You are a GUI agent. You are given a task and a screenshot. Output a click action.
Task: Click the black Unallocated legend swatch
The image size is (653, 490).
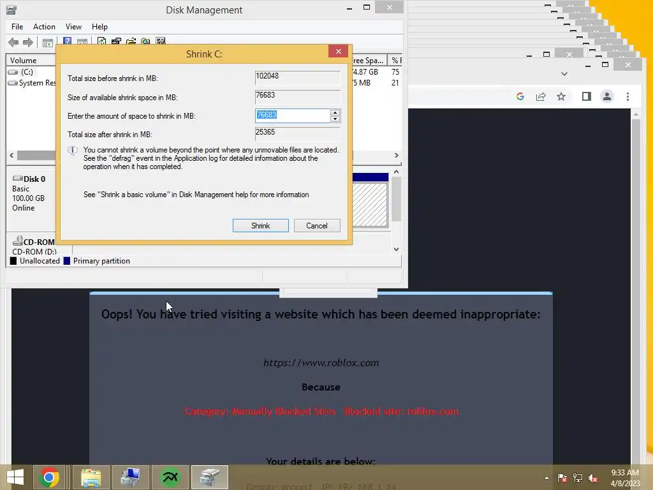coord(13,261)
